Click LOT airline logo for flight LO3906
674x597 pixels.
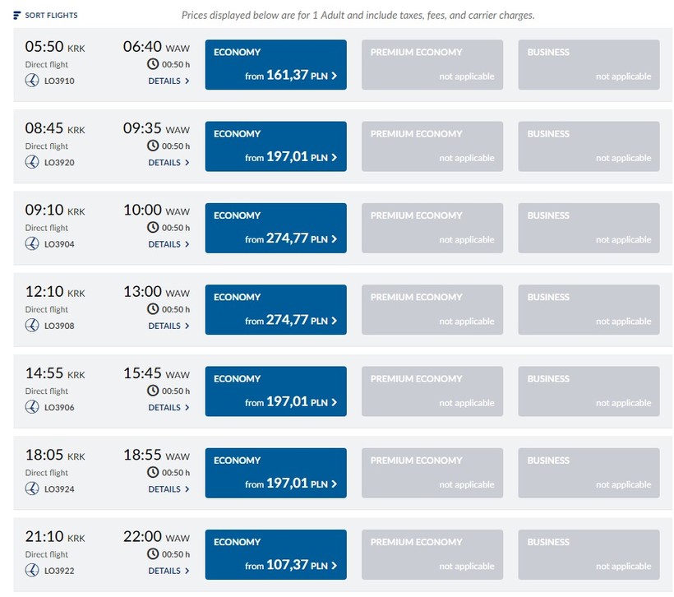pos(32,407)
